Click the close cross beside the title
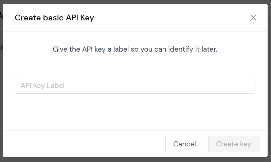 (253, 18)
